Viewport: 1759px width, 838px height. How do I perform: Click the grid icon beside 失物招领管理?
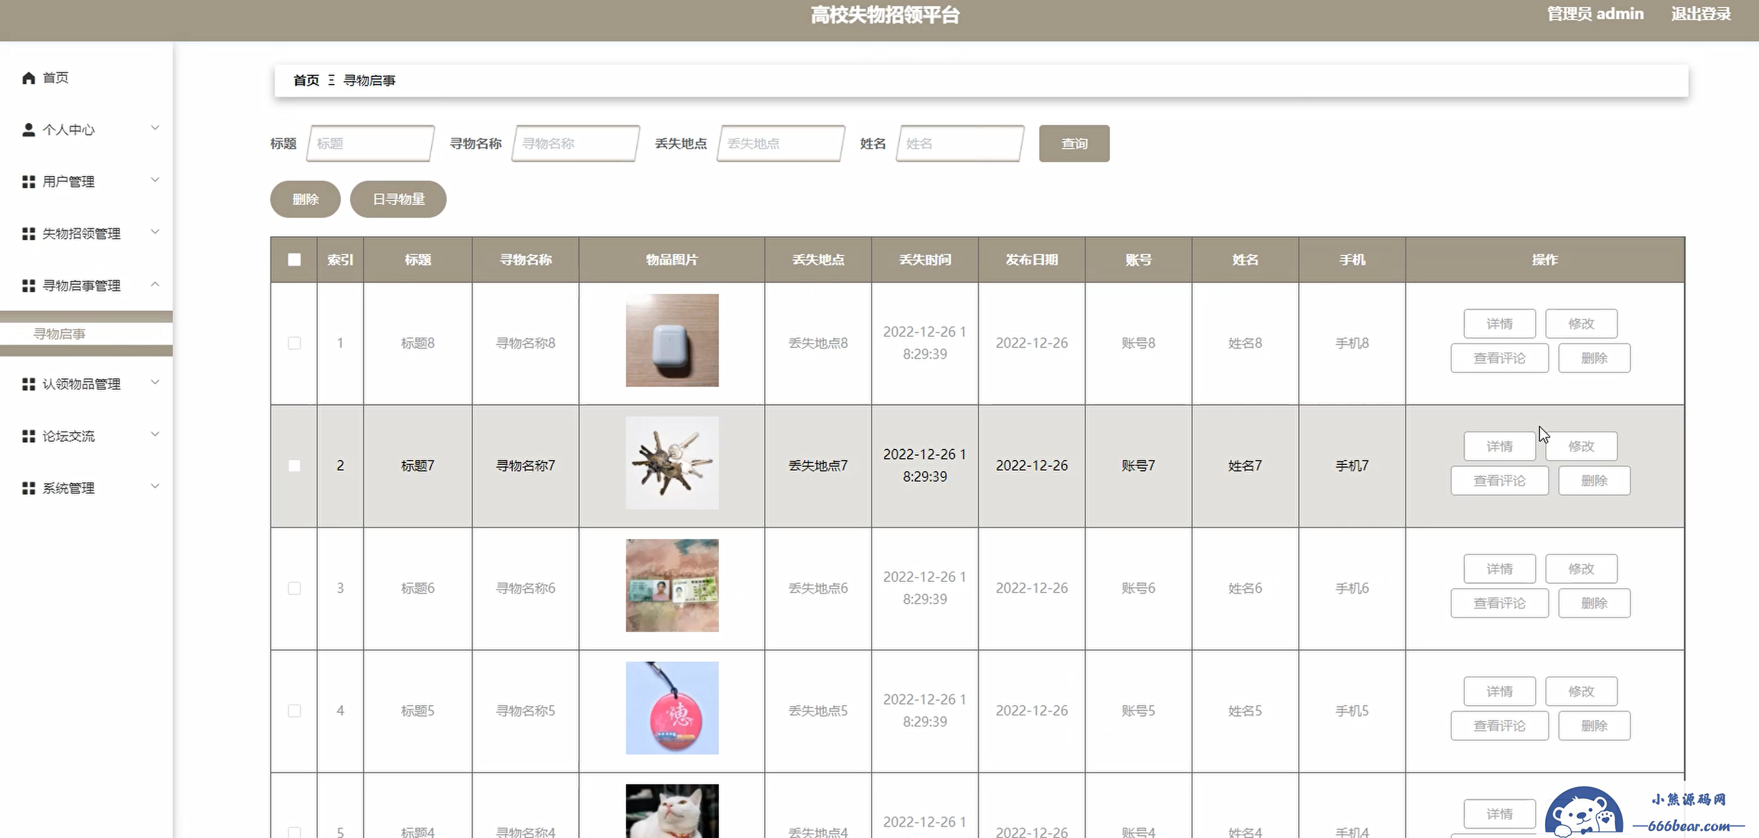(x=29, y=234)
